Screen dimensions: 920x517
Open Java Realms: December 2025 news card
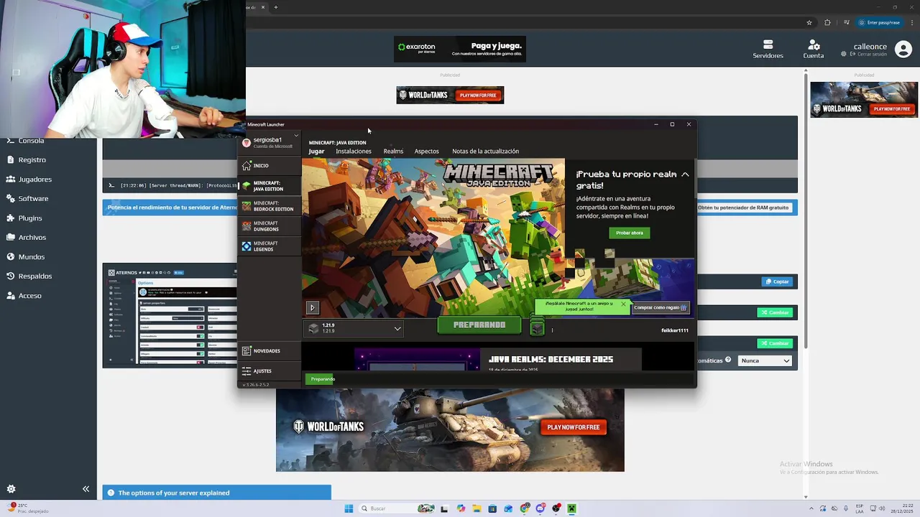click(497, 359)
